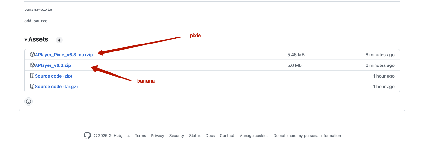Collapse the Assets disclosure triangle
The height and width of the screenshot is (143, 433).
pos(26,40)
